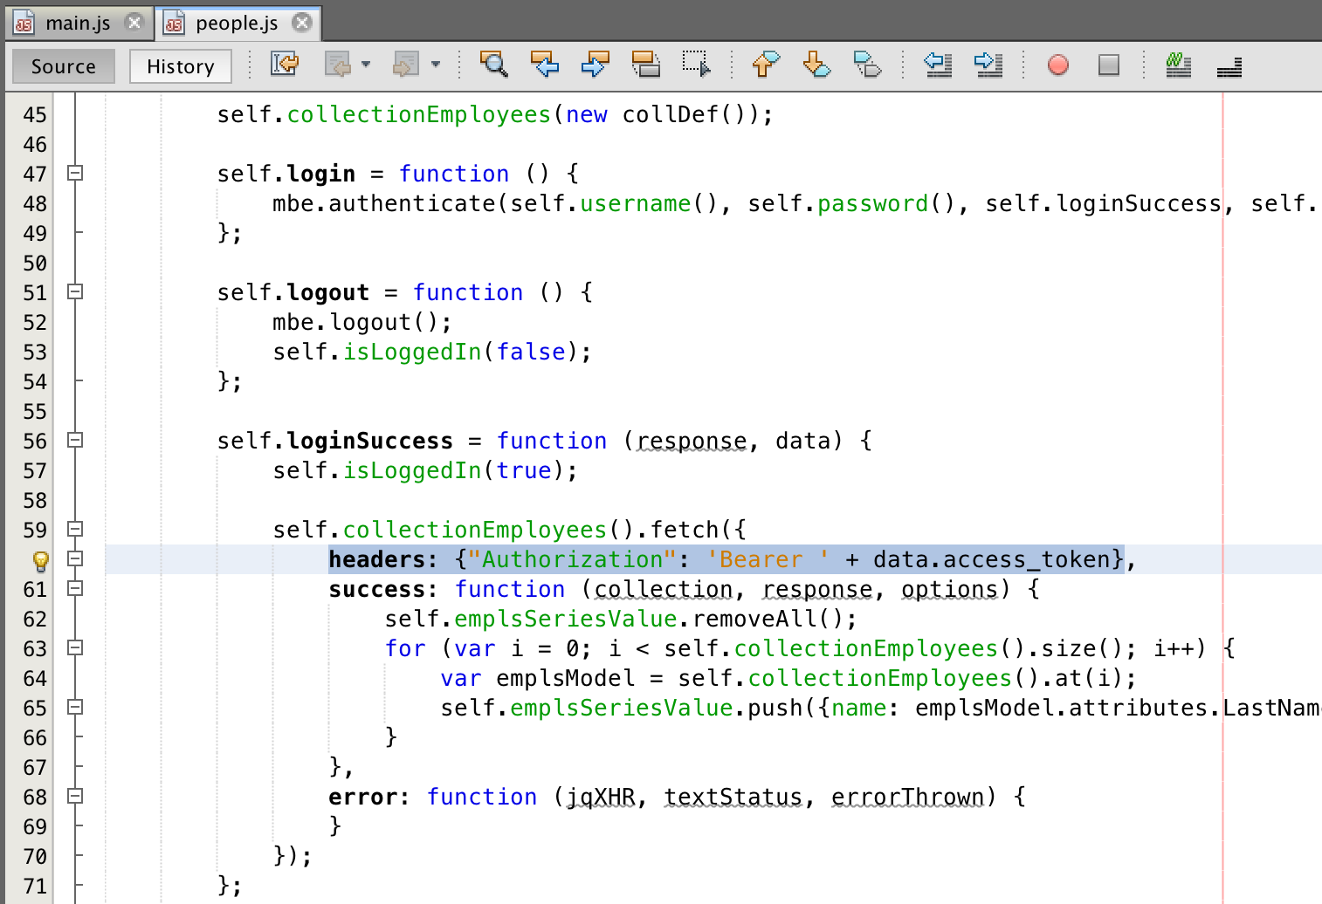
Task: Toggle the Highlight Search icon
Action: [647, 64]
